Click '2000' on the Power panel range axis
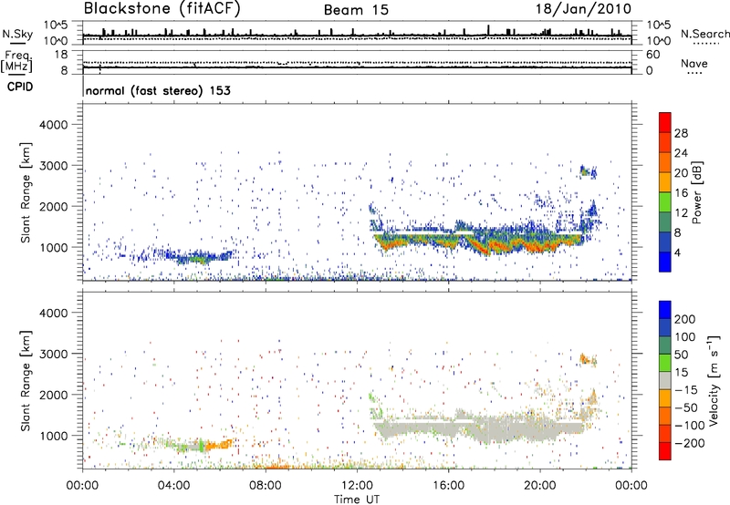Image resolution: width=730 pixels, height=505 pixels. (53, 206)
